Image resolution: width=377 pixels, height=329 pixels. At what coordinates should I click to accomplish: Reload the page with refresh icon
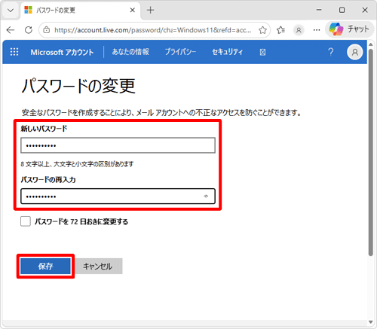[x=29, y=30]
